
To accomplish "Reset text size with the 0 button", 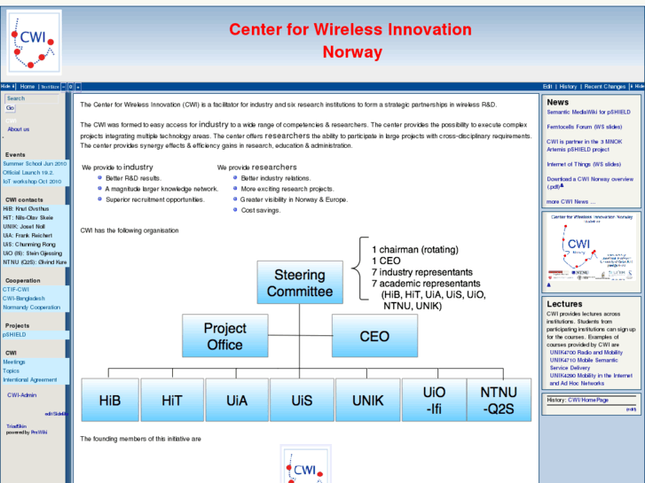I will 70,87.
